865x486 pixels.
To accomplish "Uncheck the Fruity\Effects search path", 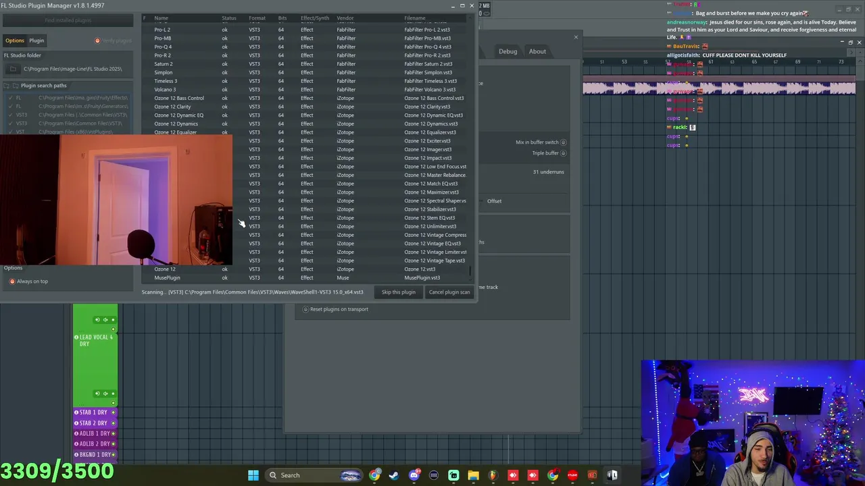I will (x=11, y=98).
